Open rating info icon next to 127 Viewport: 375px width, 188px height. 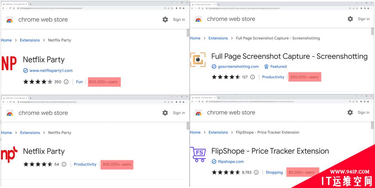click(253, 77)
